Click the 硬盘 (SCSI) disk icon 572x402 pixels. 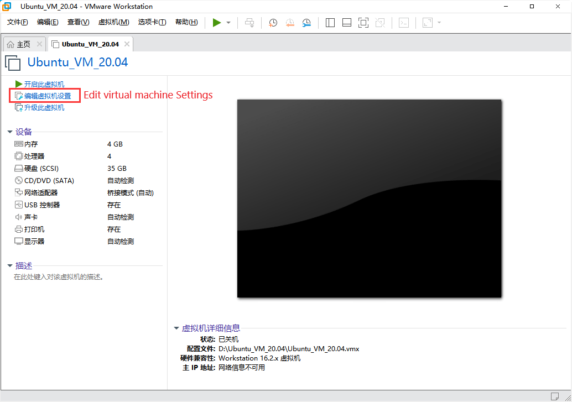(x=19, y=168)
